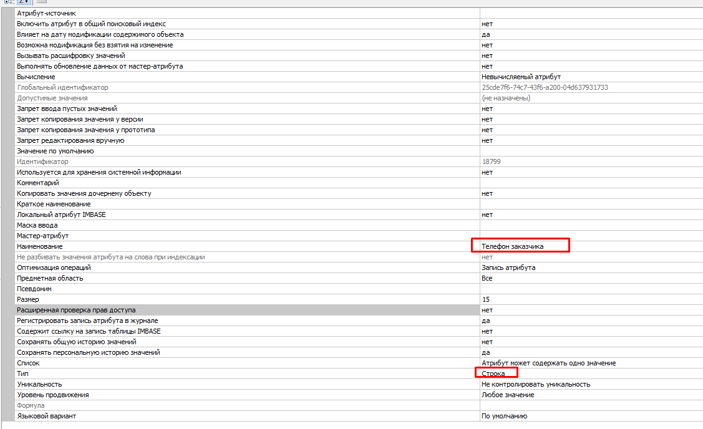This screenshot has height=429, width=703.
Task: Edit 'Наименование' value 'Телефон заказчика'
Action: point(513,246)
